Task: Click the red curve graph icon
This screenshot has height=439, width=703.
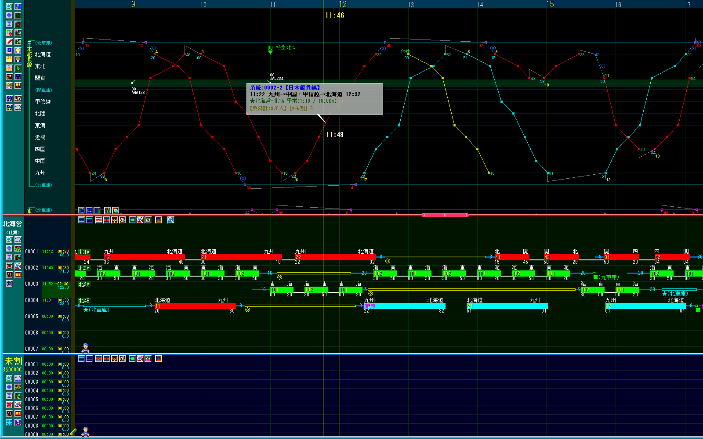Action: tap(18, 77)
